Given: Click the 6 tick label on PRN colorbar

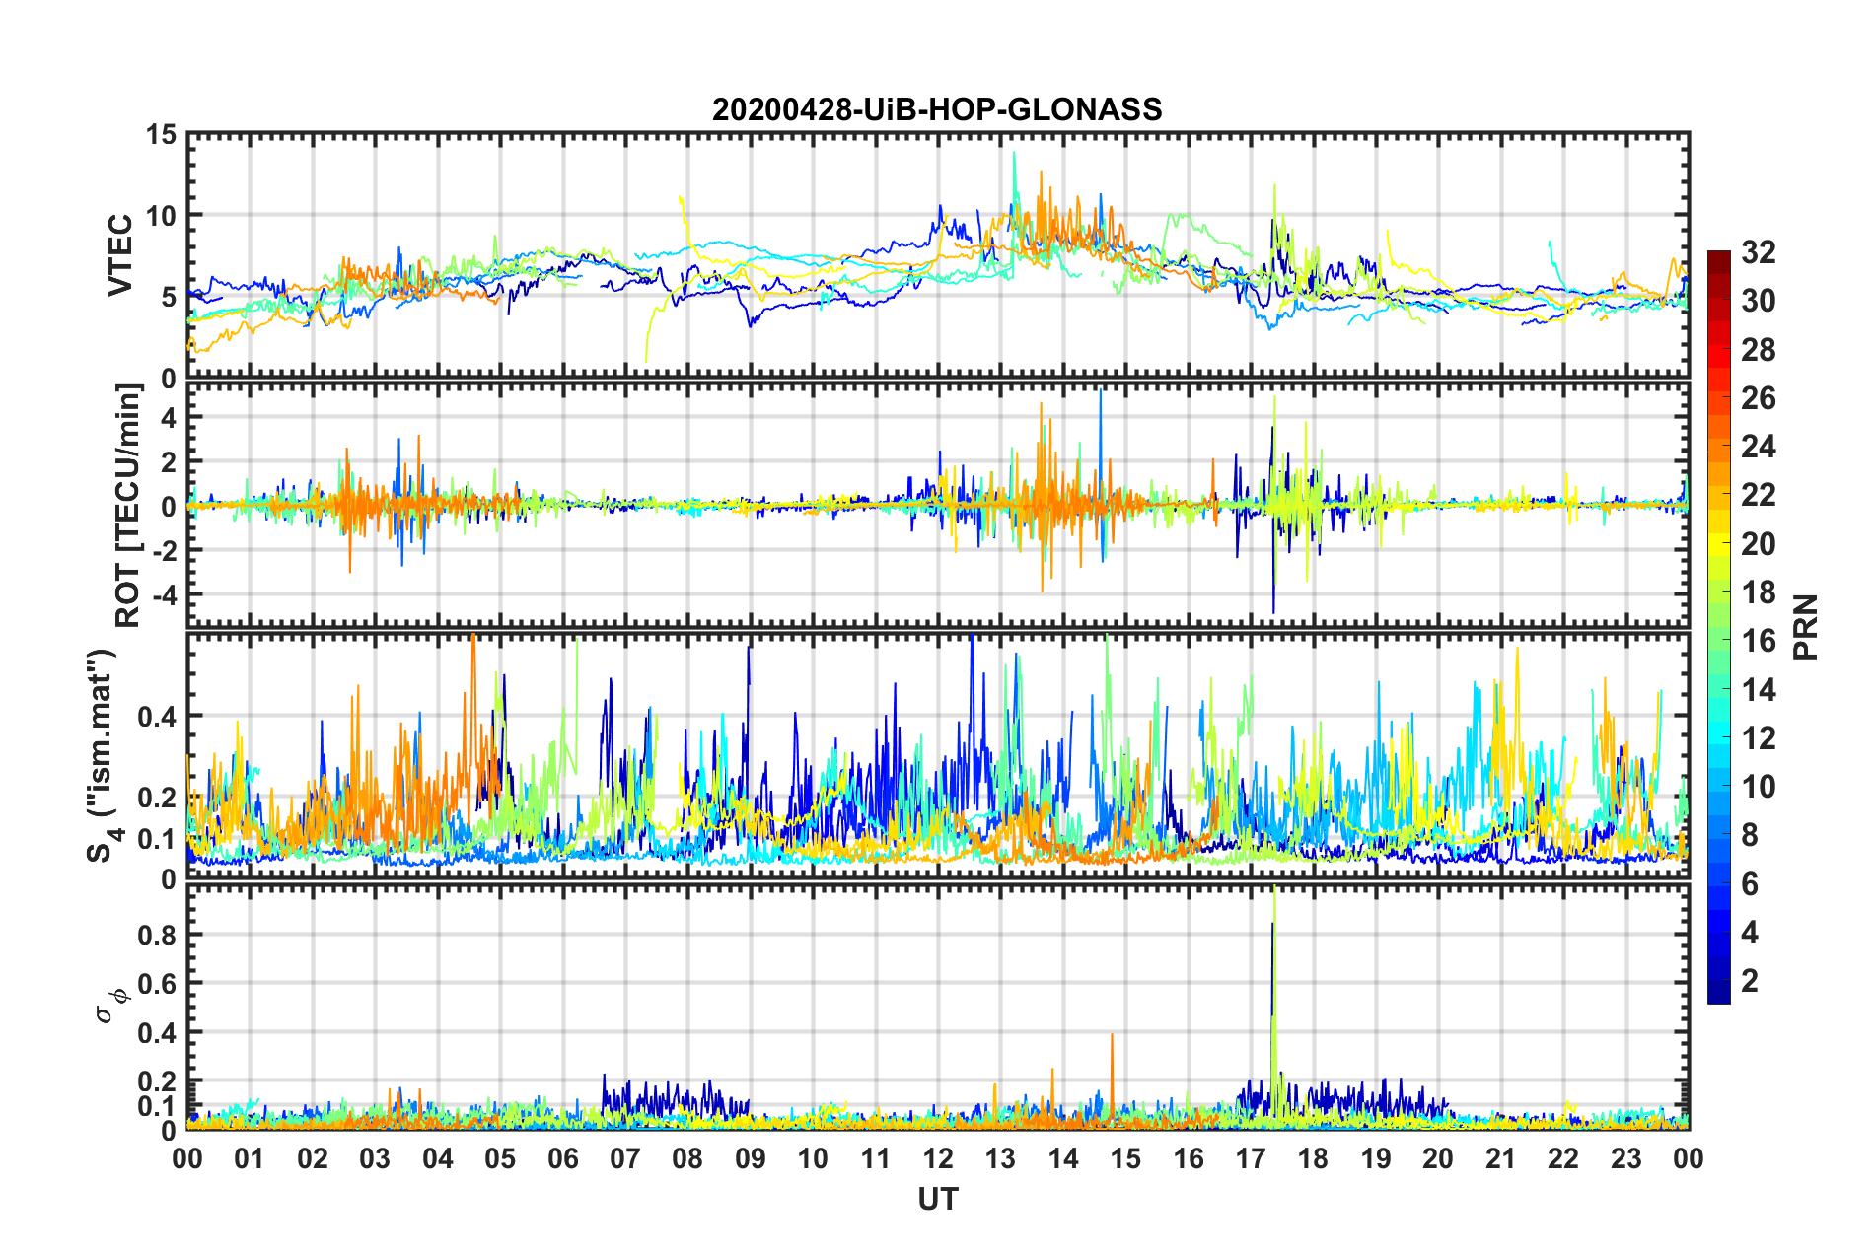Looking at the screenshot, I should coord(1750,884).
